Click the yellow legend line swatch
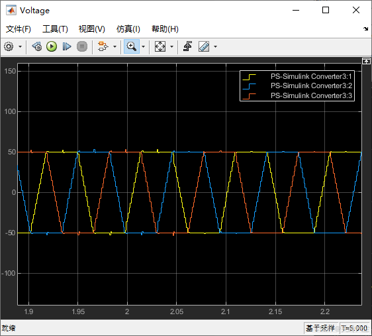Screen dimensions: 372x336 [249, 77]
